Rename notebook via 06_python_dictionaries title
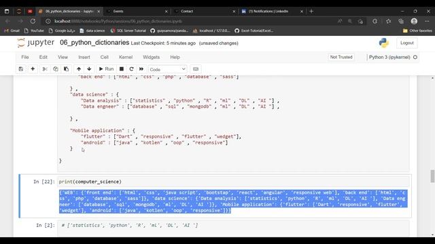Image resolution: width=435 pixels, height=244 pixels. pyautogui.click(x=94, y=43)
